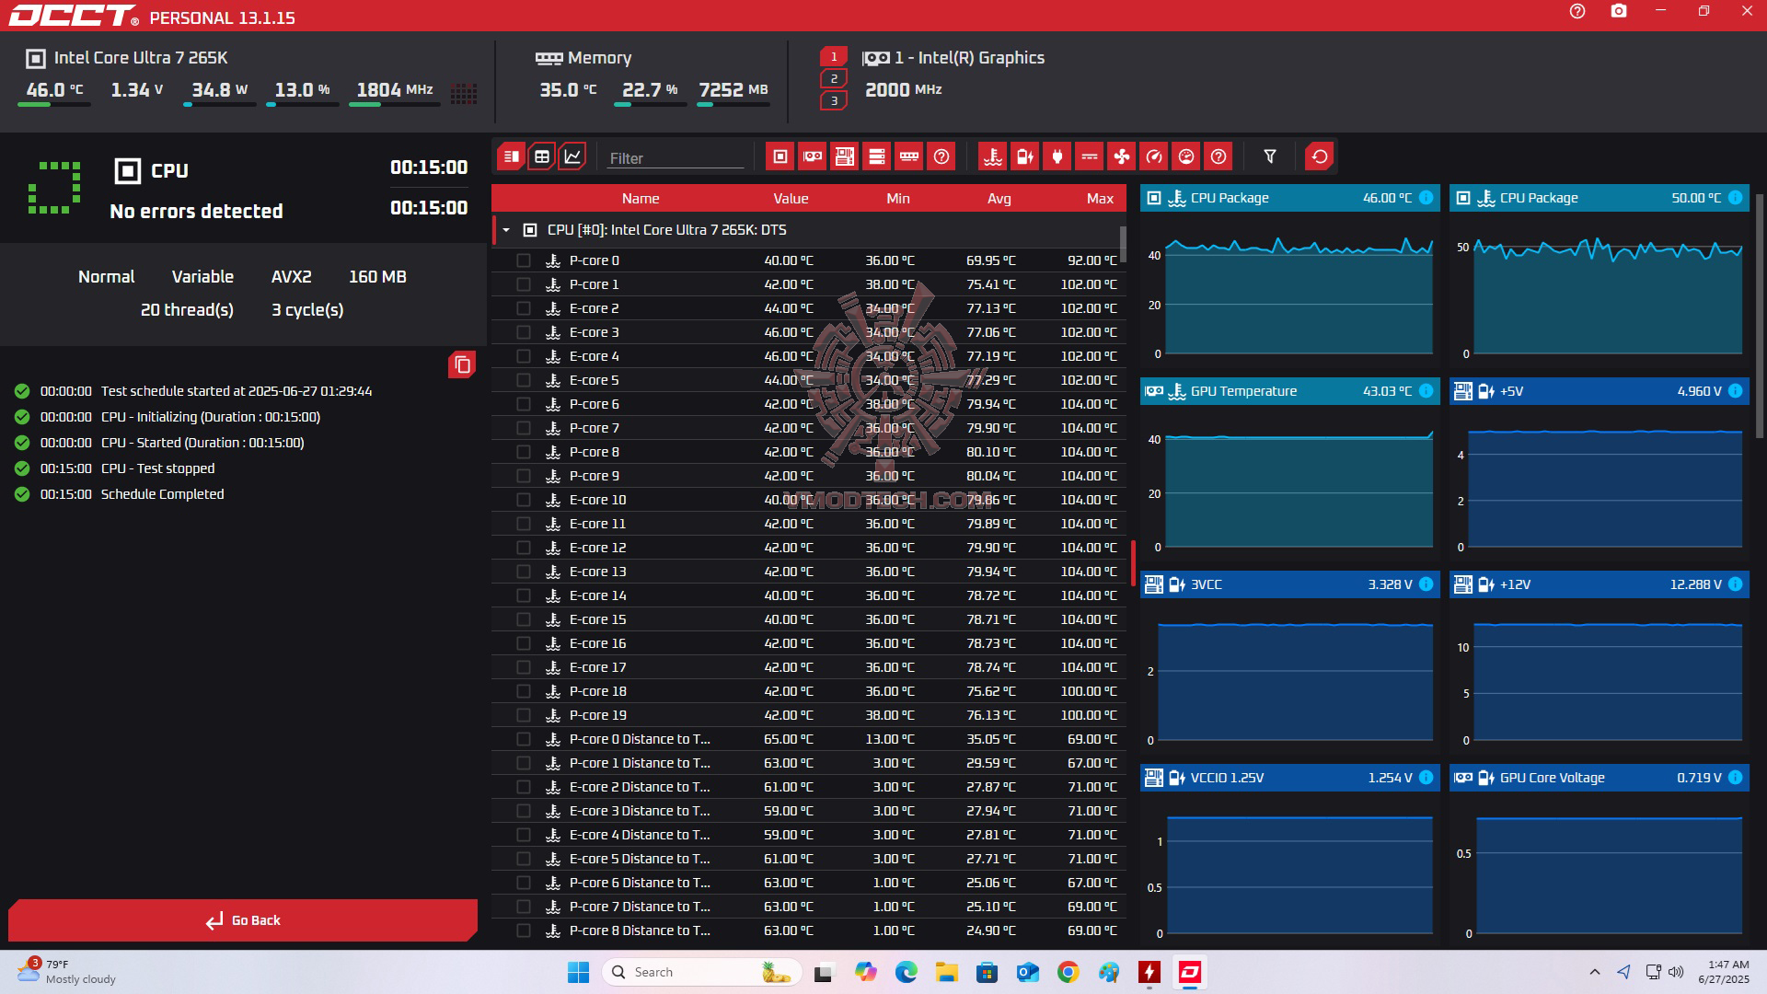Copy the test log to clipboard
The height and width of the screenshot is (994, 1767).
462,365
